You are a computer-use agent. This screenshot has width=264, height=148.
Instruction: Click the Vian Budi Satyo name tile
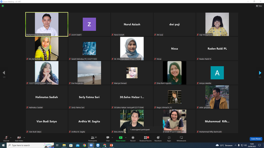(47, 121)
